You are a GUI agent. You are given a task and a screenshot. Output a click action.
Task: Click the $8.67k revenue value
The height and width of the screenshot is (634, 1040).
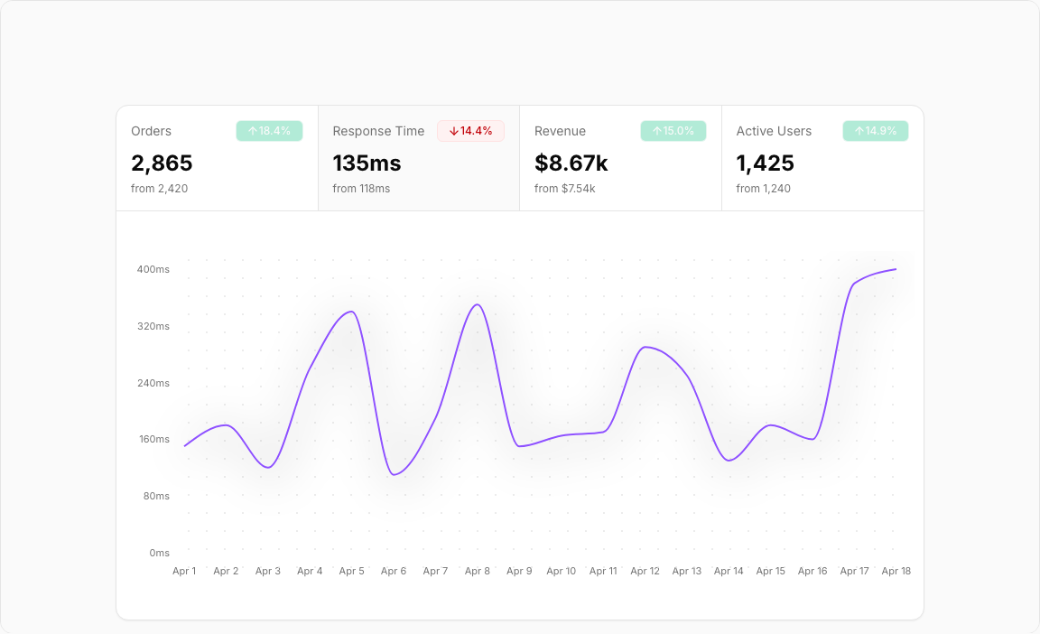(571, 163)
